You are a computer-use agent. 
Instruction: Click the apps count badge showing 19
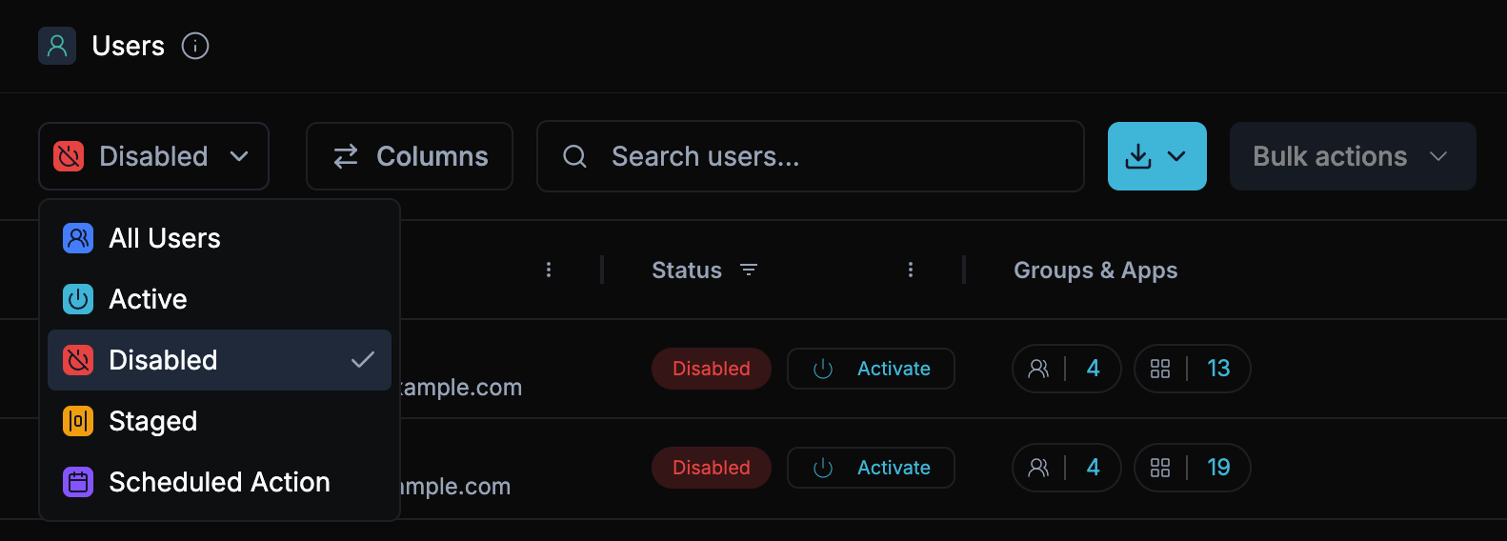click(x=1192, y=468)
